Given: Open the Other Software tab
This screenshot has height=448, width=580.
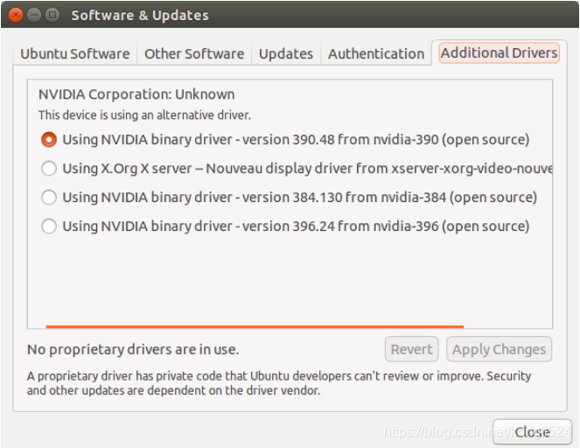Looking at the screenshot, I should 194,53.
